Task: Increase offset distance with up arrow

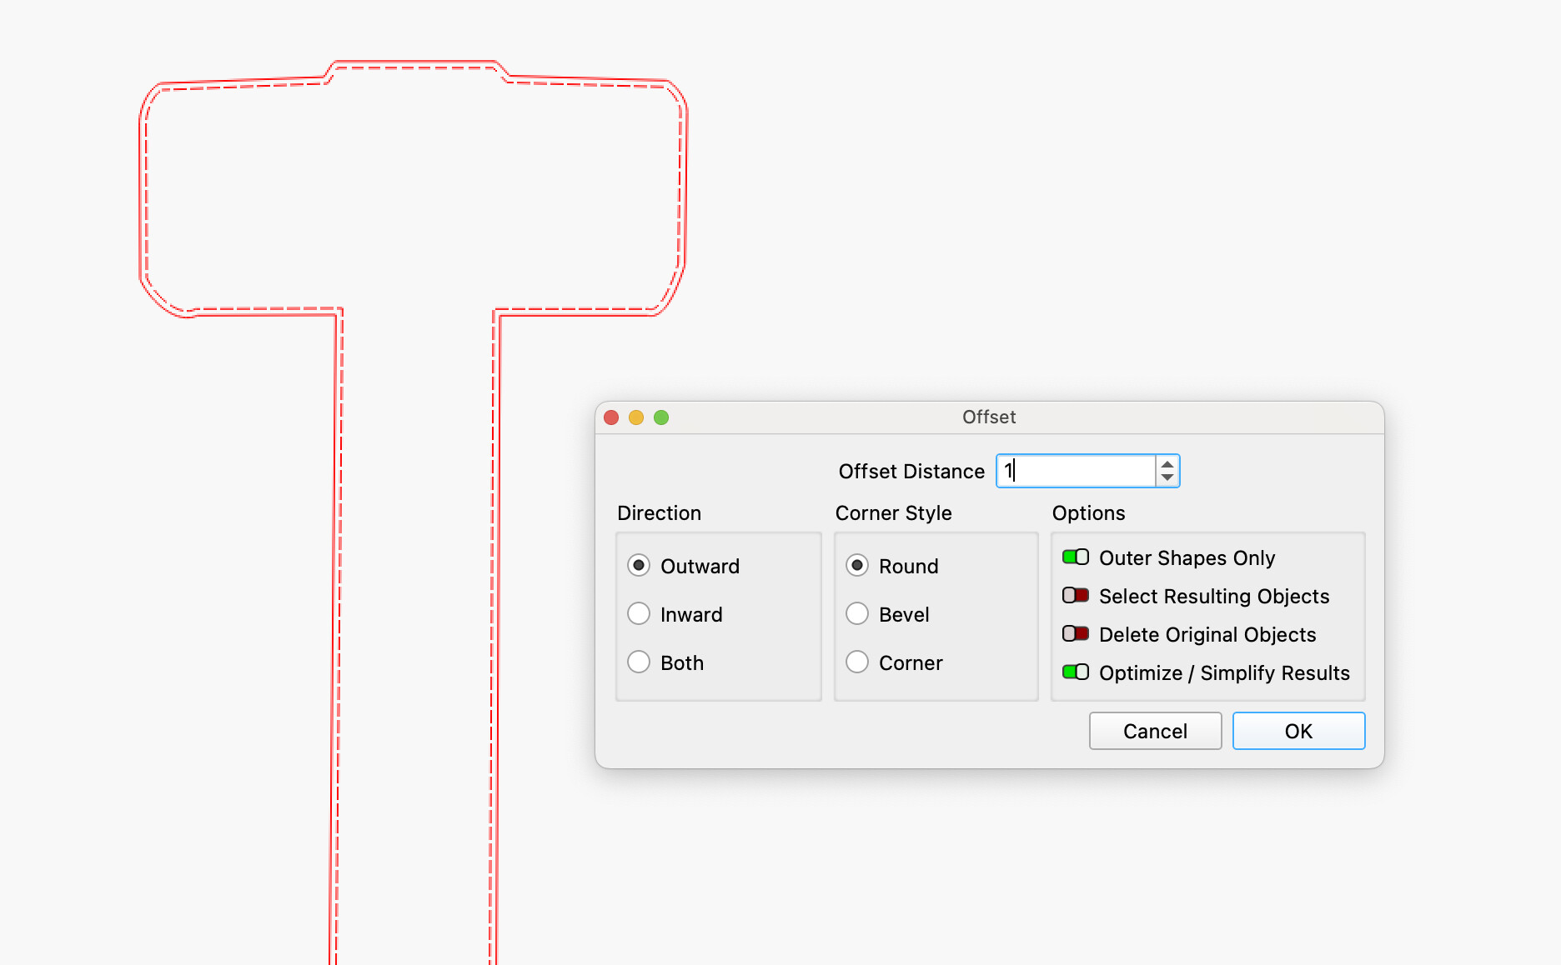Action: 1167,464
